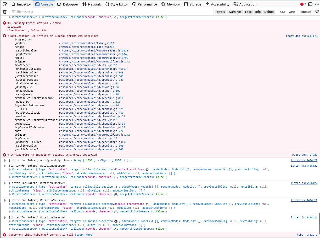Screen dimensions: 320x238
Task: Open console settings gear icon
Action: tap(317, 12)
